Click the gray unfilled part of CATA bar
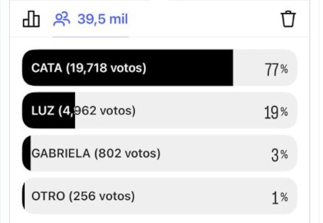Viewport: 323px width, 223px height. point(265,68)
